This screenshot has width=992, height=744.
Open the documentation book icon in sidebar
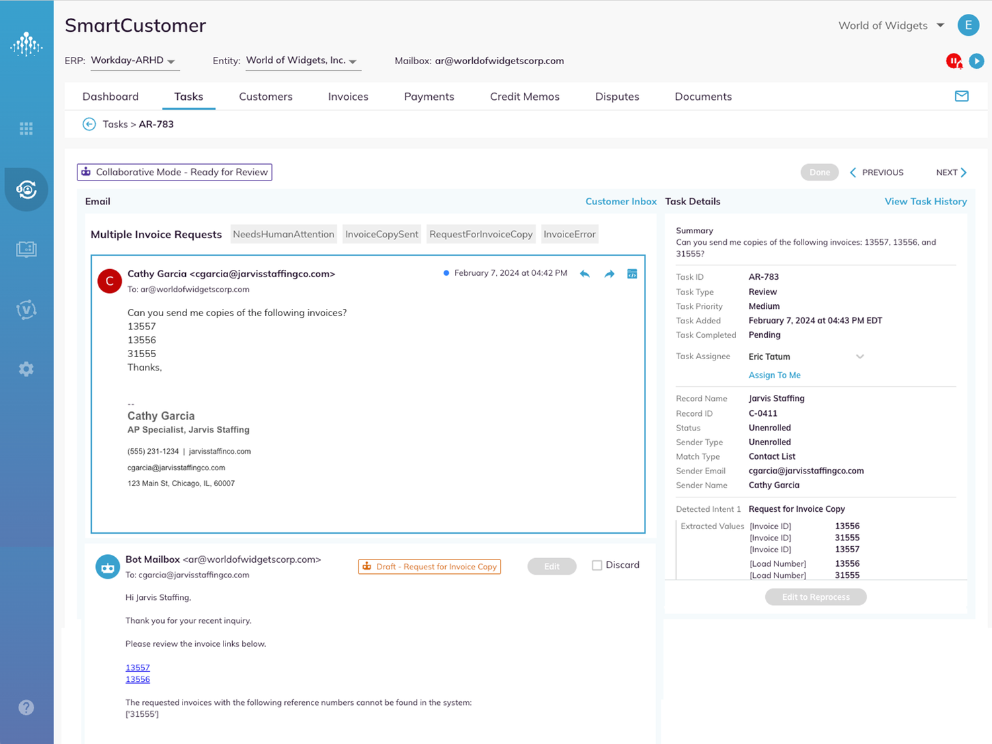[x=26, y=249]
